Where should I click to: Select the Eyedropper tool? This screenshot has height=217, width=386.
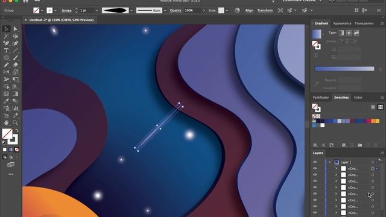click(6, 101)
